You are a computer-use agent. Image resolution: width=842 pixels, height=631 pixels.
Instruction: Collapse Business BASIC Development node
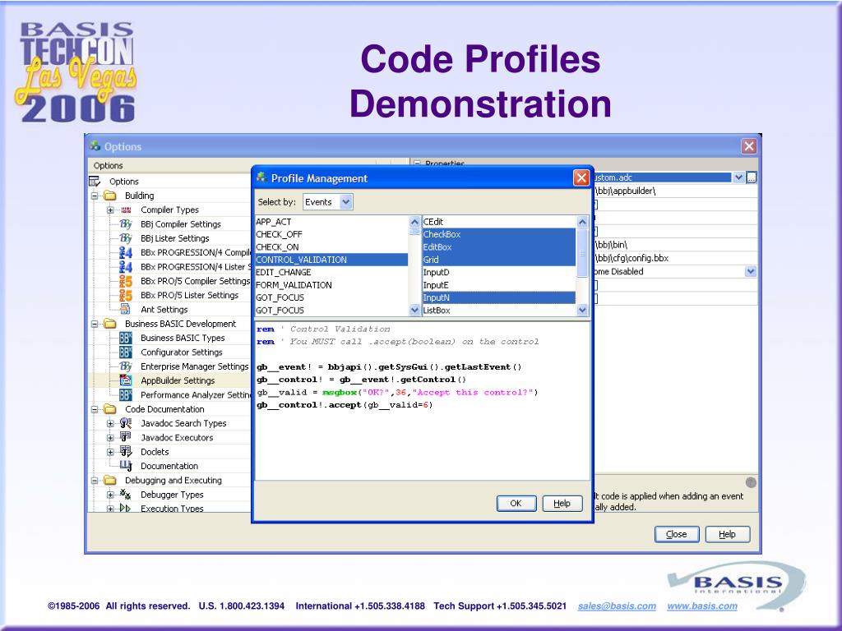(x=95, y=324)
